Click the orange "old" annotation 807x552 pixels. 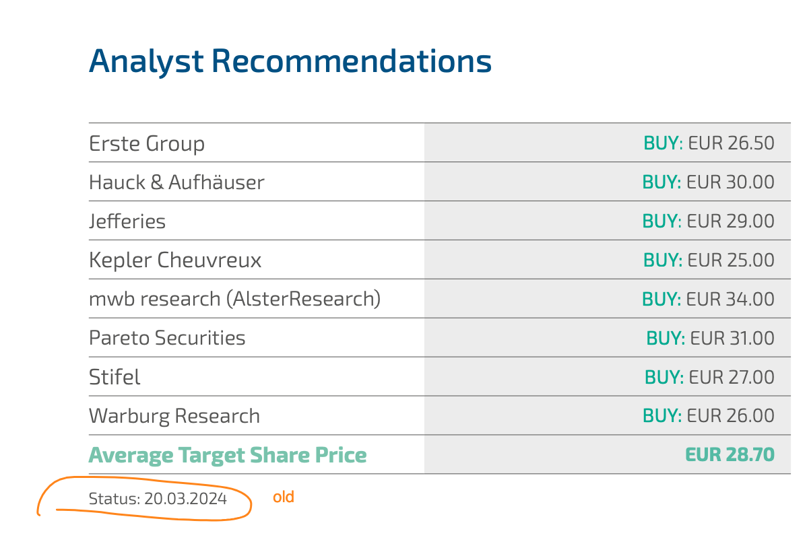tap(284, 497)
